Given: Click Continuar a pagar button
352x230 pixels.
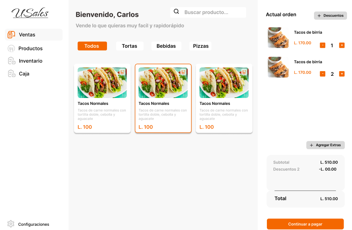Looking at the screenshot, I should pos(305,224).
